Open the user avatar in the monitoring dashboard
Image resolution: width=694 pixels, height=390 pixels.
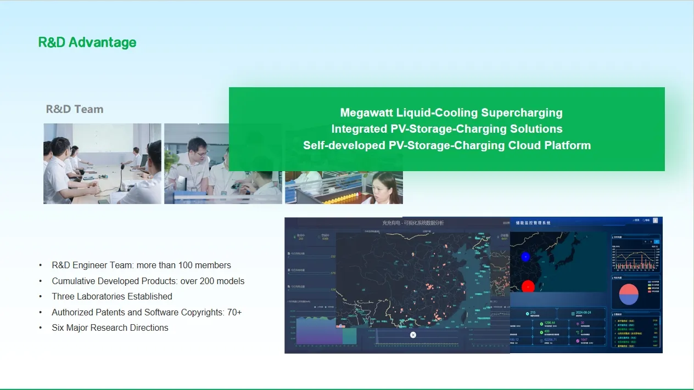[655, 221]
